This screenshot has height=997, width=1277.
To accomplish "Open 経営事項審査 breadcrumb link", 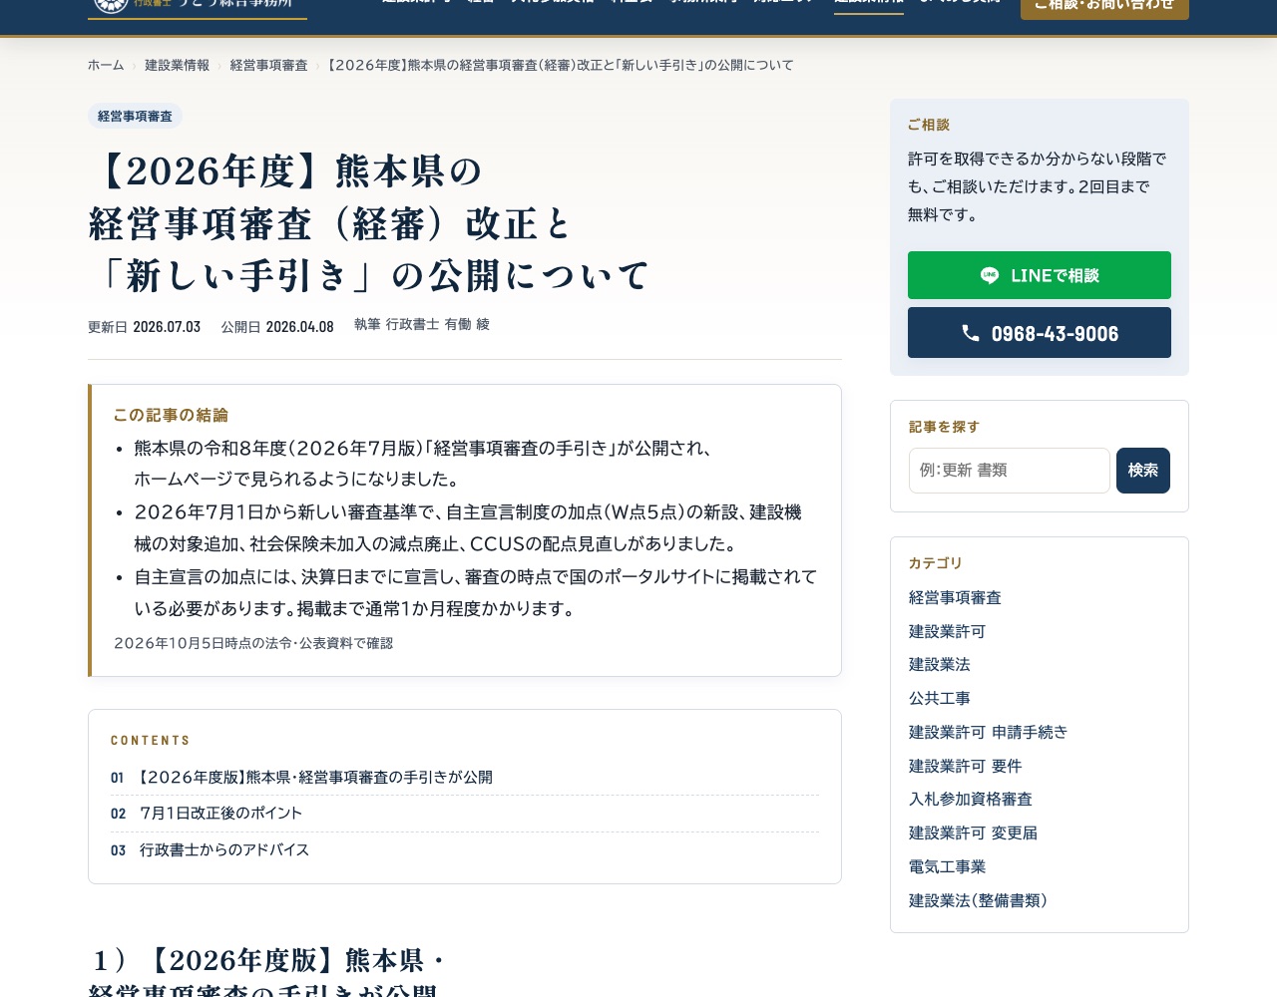I will click(268, 65).
